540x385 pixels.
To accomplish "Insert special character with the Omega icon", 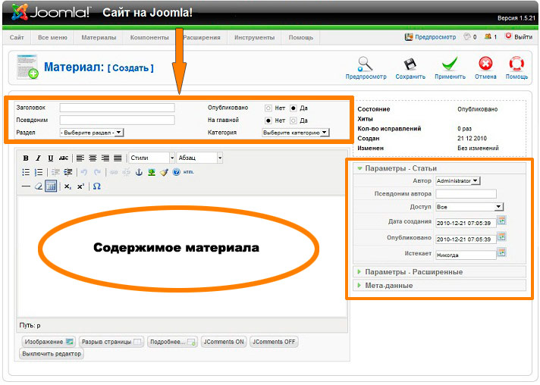I will 96,186.
